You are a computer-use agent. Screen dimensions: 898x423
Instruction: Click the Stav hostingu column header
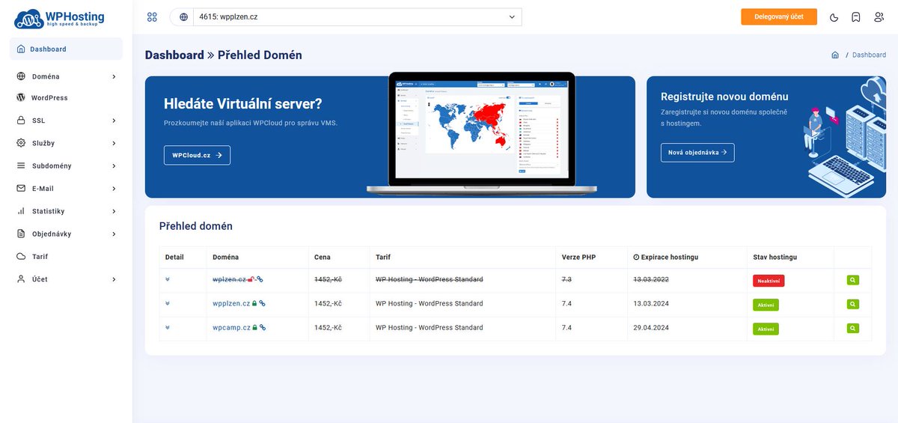point(775,257)
